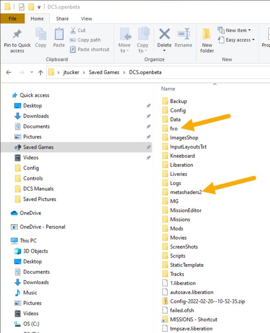Select the fxo folder
Screen dimensions: 270x333
point(174,129)
